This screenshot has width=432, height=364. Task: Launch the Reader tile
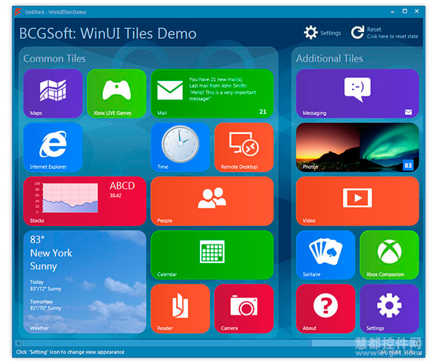[180, 309]
